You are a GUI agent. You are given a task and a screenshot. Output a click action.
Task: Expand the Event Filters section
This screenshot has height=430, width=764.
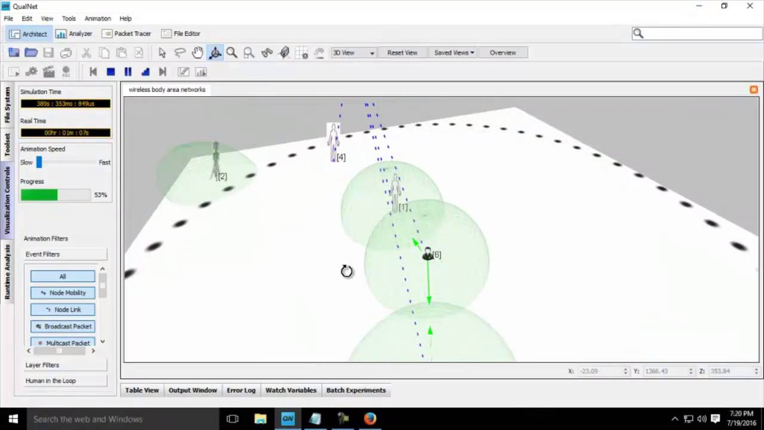[x=65, y=254]
